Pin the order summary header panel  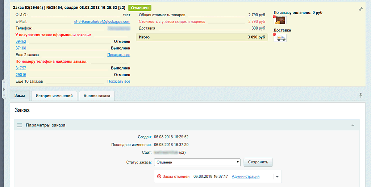click(360, 9)
